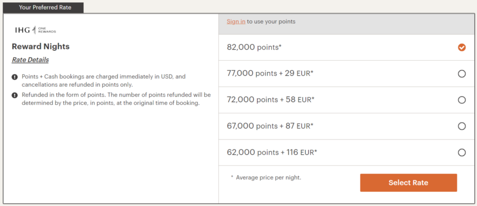
Task: Click the '77,000 points + 29 EUR*' text label
Action: [x=271, y=73]
